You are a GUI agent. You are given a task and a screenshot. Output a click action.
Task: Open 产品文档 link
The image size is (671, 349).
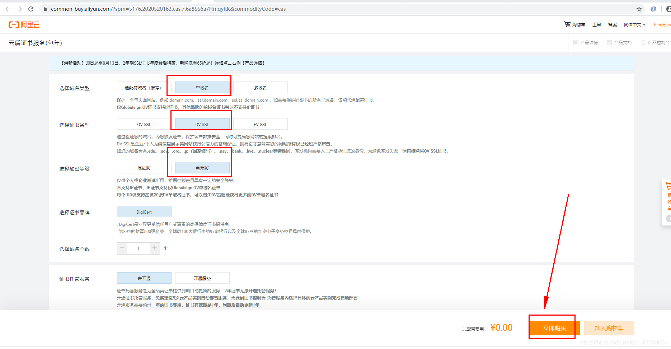(619, 42)
